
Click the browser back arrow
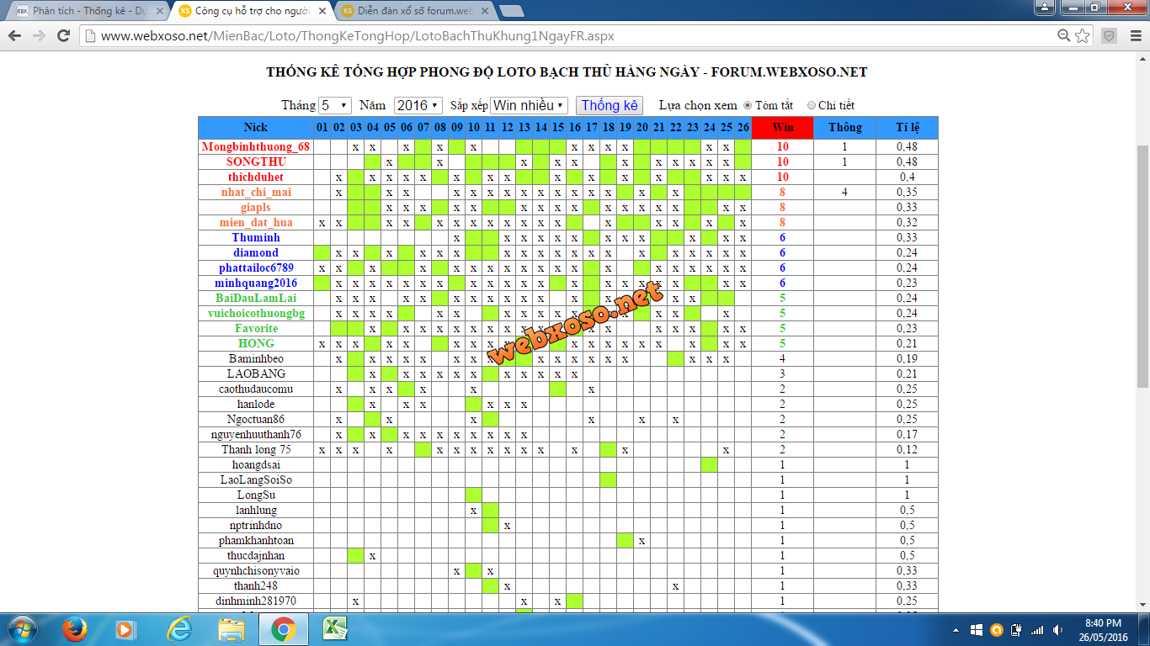[x=15, y=36]
